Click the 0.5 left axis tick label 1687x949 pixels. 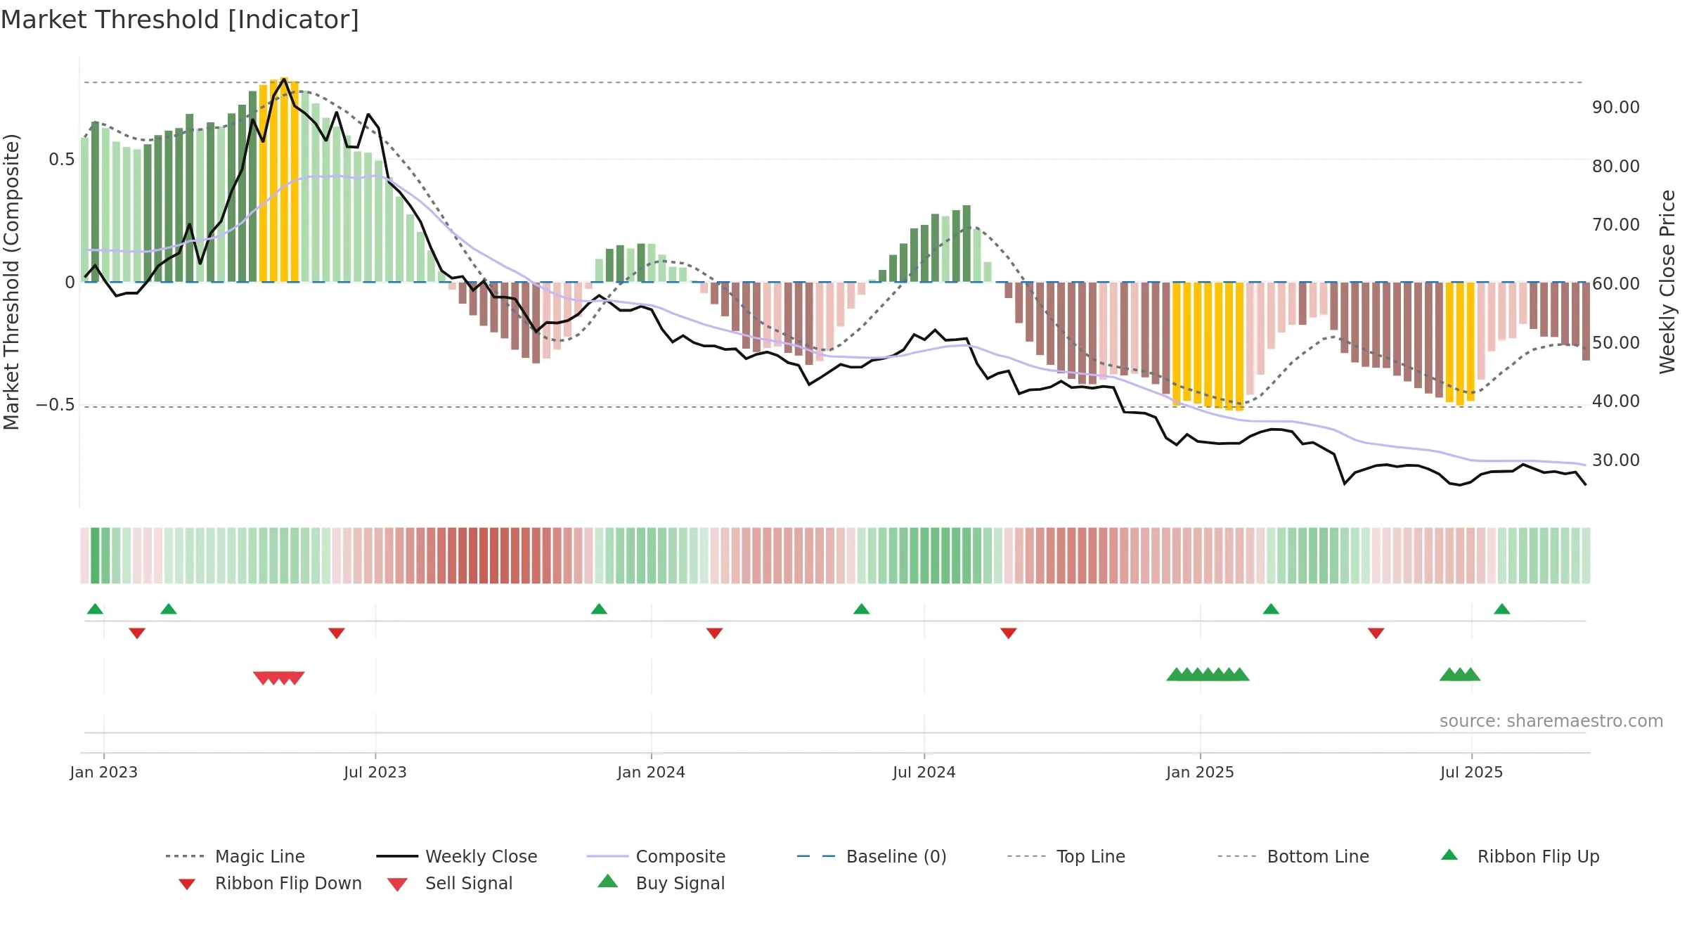coord(62,160)
